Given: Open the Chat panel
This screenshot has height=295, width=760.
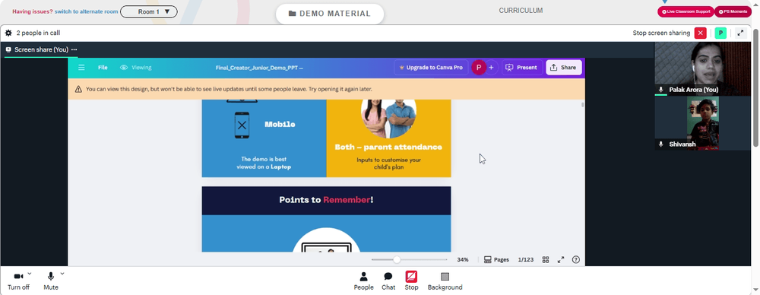Looking at the screenshot, I should (388, 281).
